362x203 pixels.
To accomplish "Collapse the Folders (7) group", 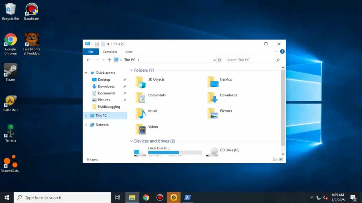I will click(131, 70).
